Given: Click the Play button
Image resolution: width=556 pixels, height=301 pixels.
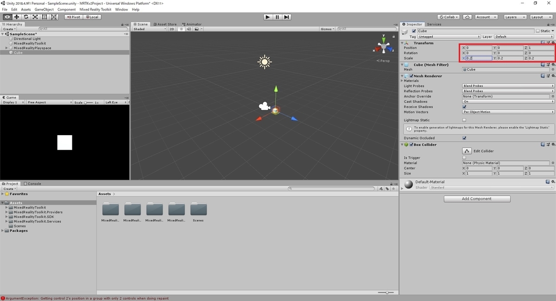Looking at the screenshot, I should [x=268, y=17].
